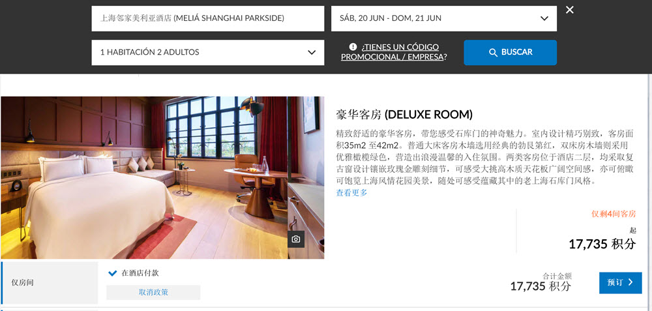This screenshot has width=652, height=311.
Task: Open the 取消政策 cancellation policy
Action: (153, 292)
